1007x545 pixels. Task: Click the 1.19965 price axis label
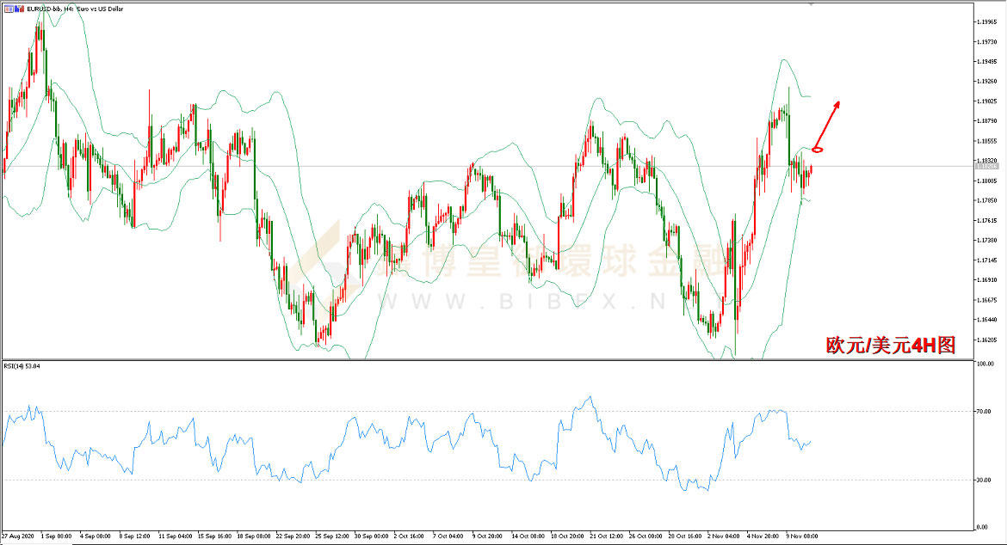click(x=986, y=21)
